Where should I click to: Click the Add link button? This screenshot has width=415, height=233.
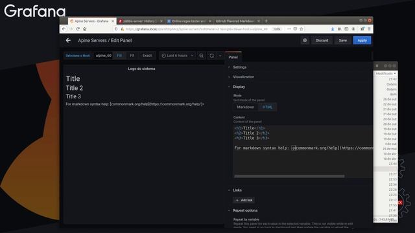tap(244, 200)
